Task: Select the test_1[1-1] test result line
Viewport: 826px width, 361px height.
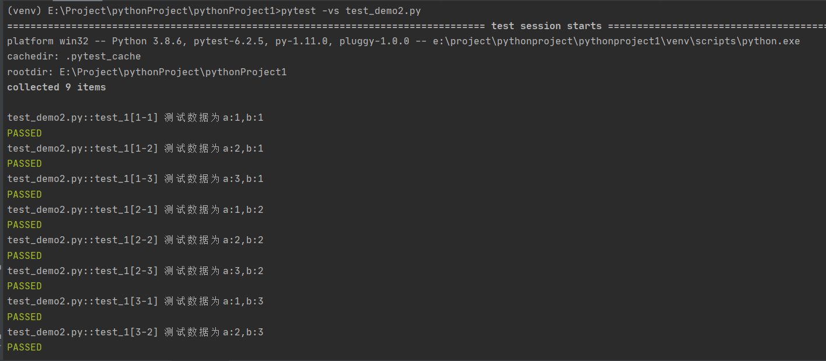Action: [x=135, y=118]
